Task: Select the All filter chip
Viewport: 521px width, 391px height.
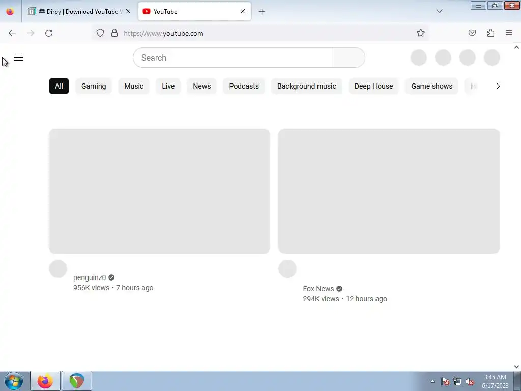Action: click(x=59, y=86)
